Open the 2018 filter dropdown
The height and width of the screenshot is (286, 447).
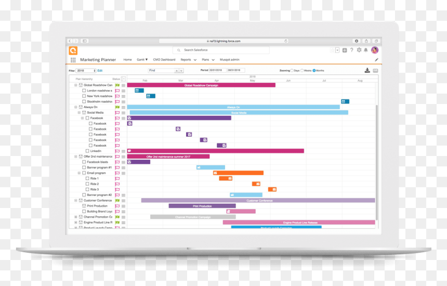(x=86, y=71)
